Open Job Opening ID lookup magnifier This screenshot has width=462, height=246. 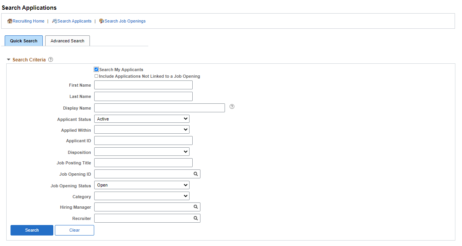coord(196,174)
